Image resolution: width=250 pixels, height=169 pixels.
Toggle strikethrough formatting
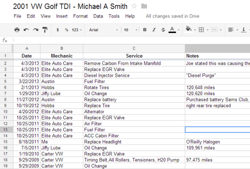click(x=163, y=30)
